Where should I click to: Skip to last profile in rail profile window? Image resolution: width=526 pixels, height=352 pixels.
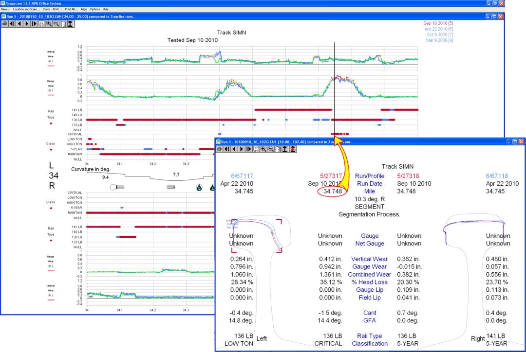click(248, 149)
